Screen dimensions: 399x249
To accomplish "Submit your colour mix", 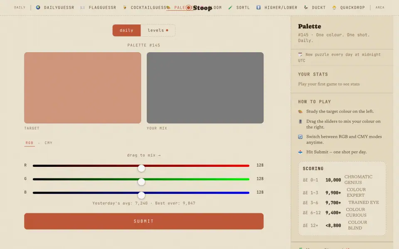I will (x=144, y=221).
